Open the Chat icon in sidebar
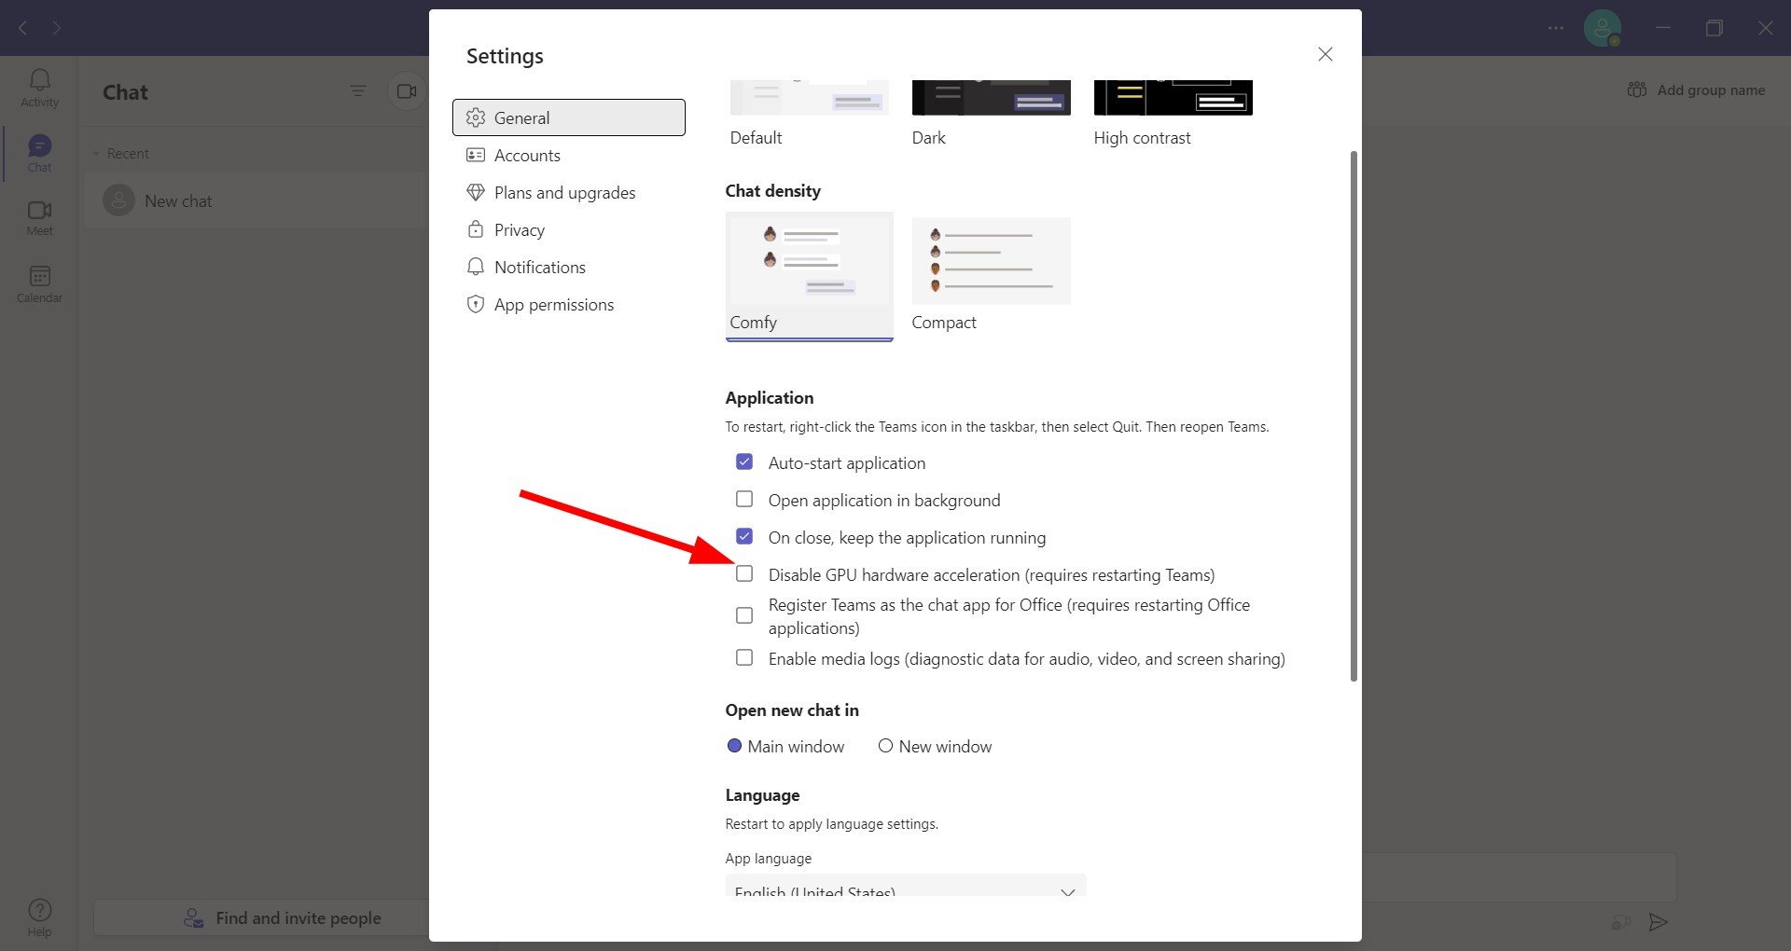 pos(39,154)
